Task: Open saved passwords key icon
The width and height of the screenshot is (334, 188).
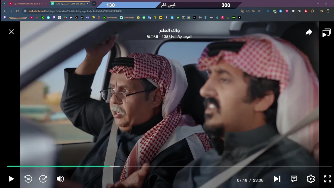Action: 254,11
